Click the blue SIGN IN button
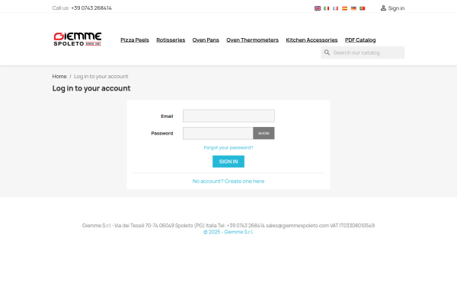457x285 pixels. point(228,162)
